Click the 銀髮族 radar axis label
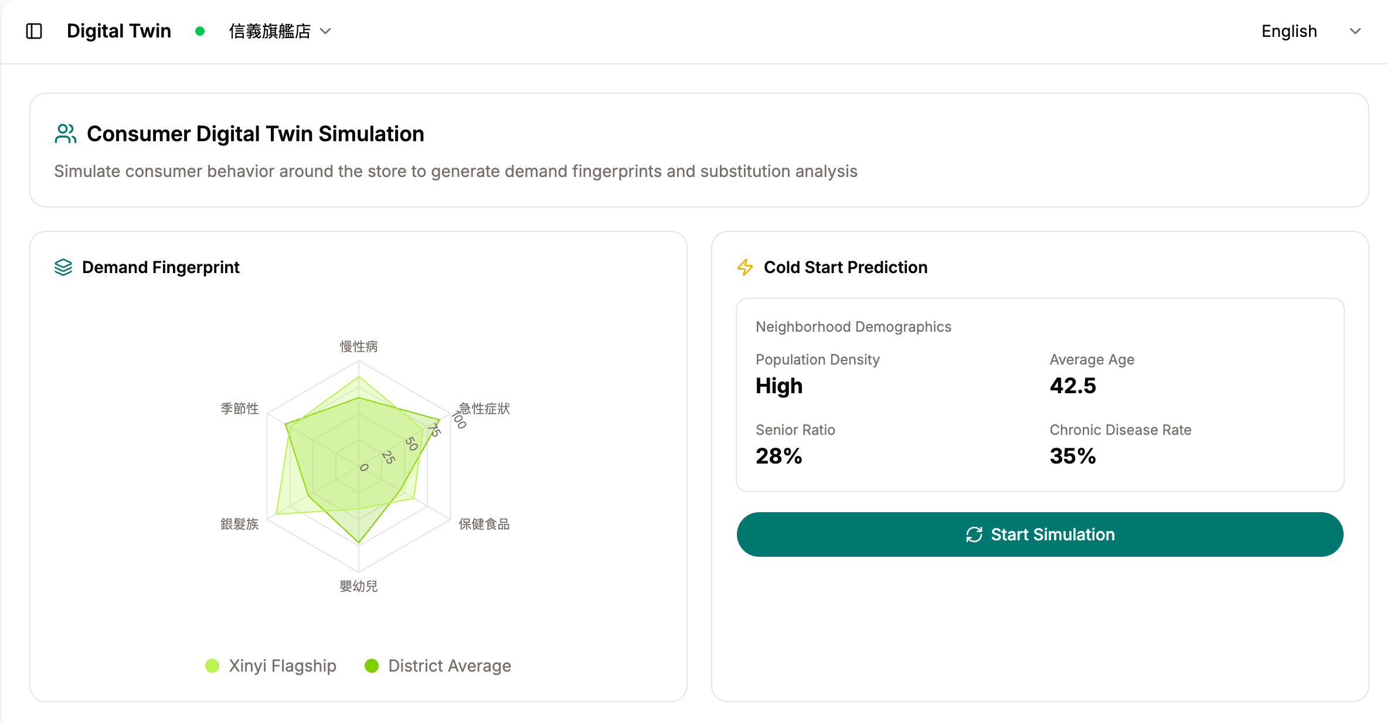This screenshot has height=722, width=1387. tap(239, 524)
